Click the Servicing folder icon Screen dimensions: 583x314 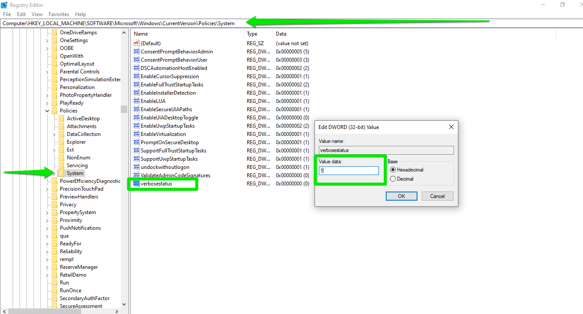point(61,165)
